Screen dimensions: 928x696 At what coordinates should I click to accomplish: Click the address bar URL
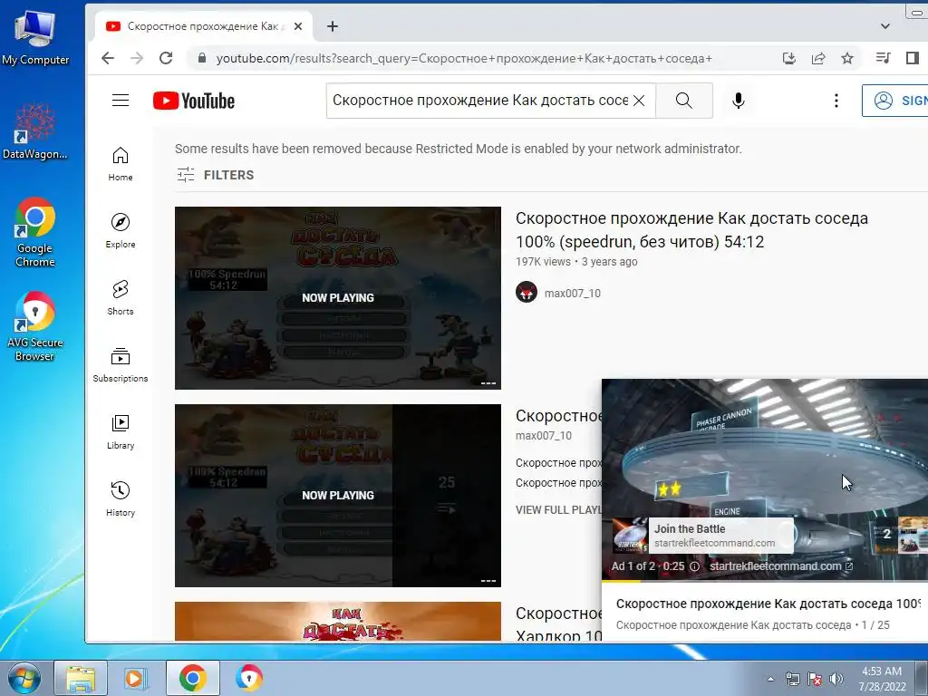point(464,58)
